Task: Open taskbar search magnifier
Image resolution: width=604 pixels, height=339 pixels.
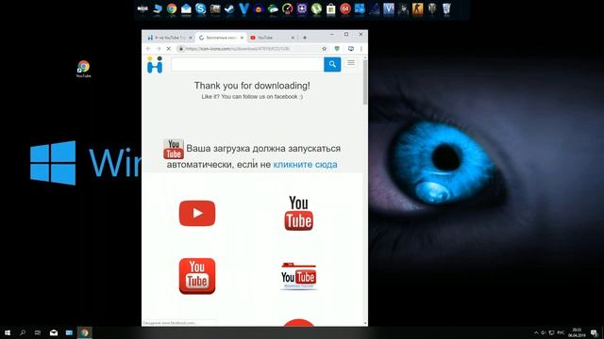Action: click(x=23, y=332)
